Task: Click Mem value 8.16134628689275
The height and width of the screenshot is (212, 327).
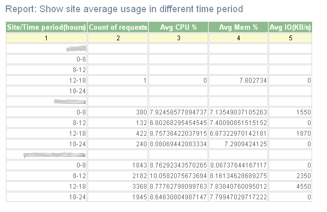Action: pyautogui.click(x=238, y=176)
